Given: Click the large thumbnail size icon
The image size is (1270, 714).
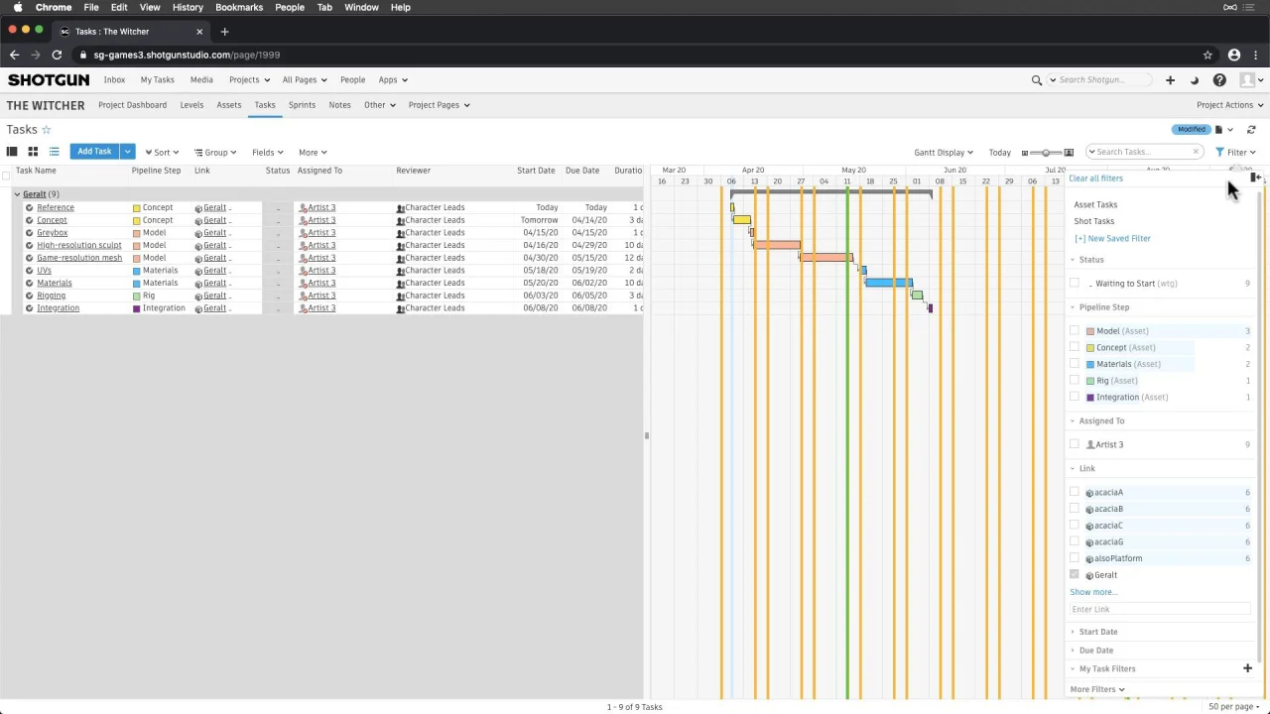Looking at the screenshot, I should coord(1069,153).
